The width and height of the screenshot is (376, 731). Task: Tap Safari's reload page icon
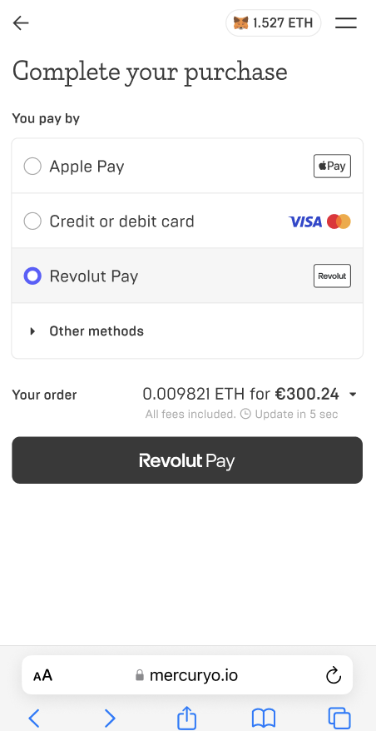(x=334, y=675)
